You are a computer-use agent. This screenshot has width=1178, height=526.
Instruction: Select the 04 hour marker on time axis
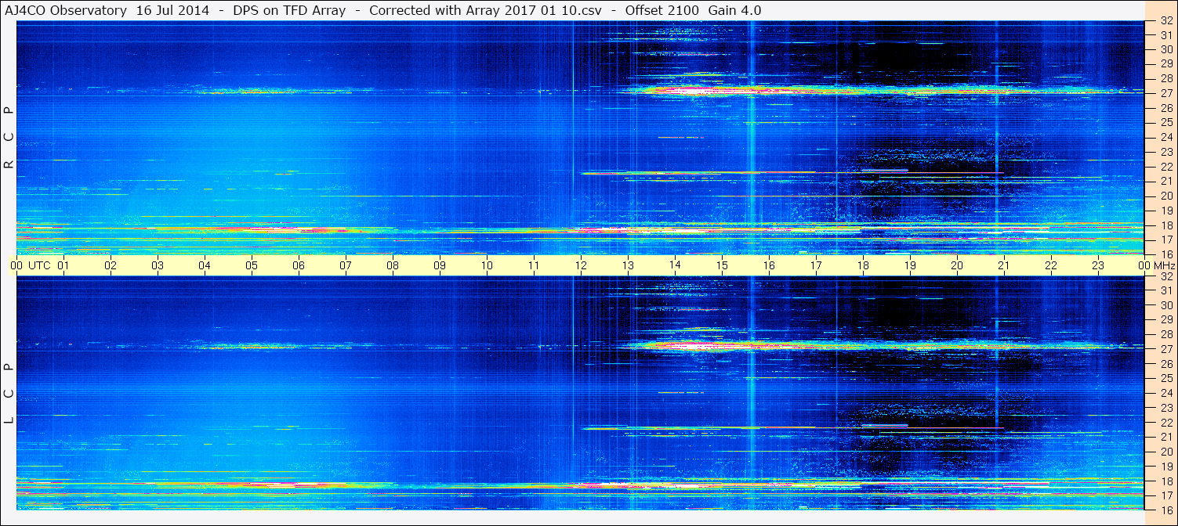point(205,265)
